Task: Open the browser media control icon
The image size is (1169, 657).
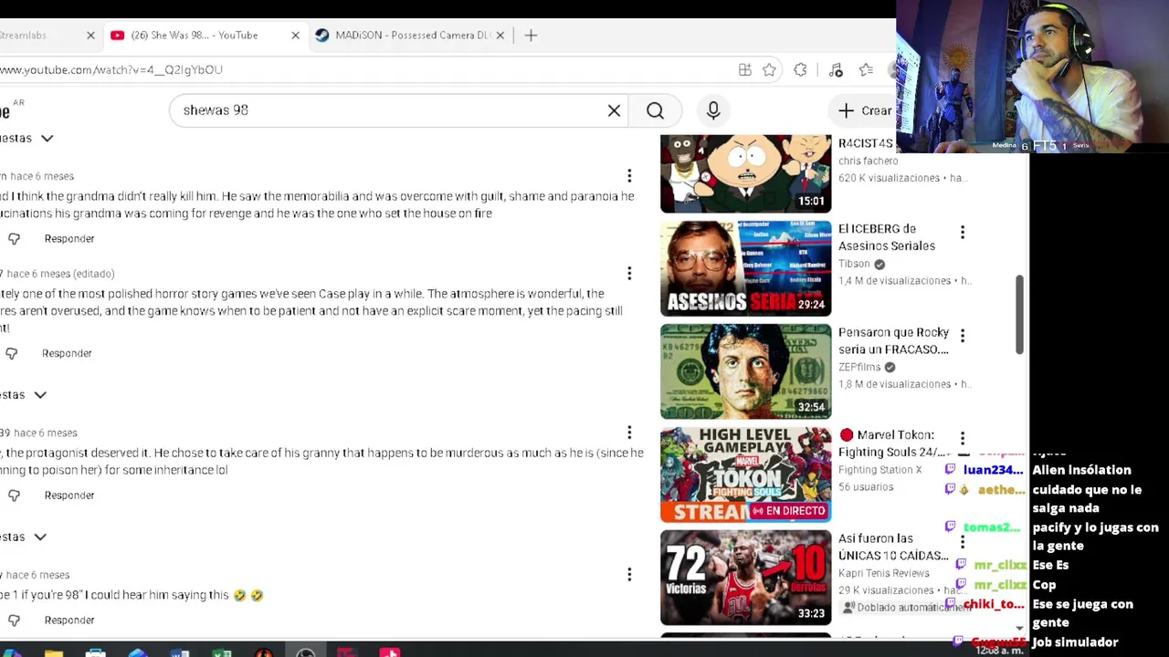Action: [x=836, y=70]
